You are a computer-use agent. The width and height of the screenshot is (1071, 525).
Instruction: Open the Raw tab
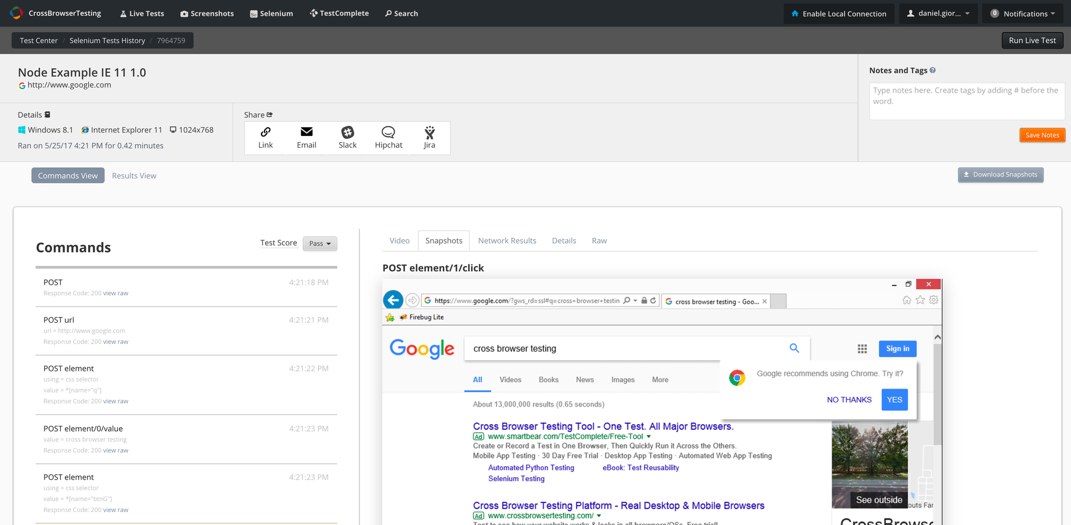[x=599, y=240]
